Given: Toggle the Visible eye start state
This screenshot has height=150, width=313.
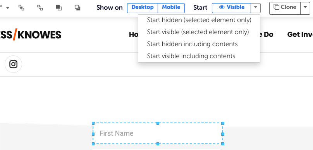Looking at the screenshot, I should pos(231,8).
